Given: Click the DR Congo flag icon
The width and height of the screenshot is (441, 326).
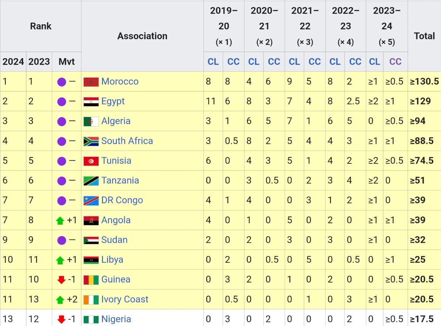Looking at the screenshot, I should tap(91, 201).
